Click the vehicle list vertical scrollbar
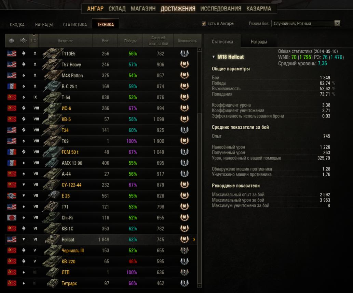Viewport: 353px width, 293px height. tap(200, 168)
